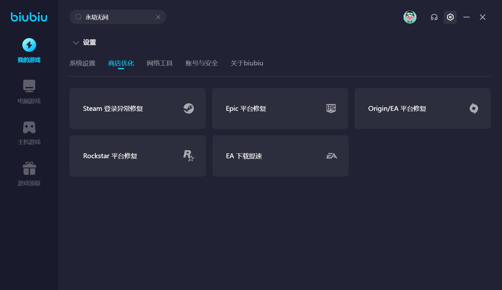
Task: Select the 商店优化 tab
Action: (x=121, y=63)
